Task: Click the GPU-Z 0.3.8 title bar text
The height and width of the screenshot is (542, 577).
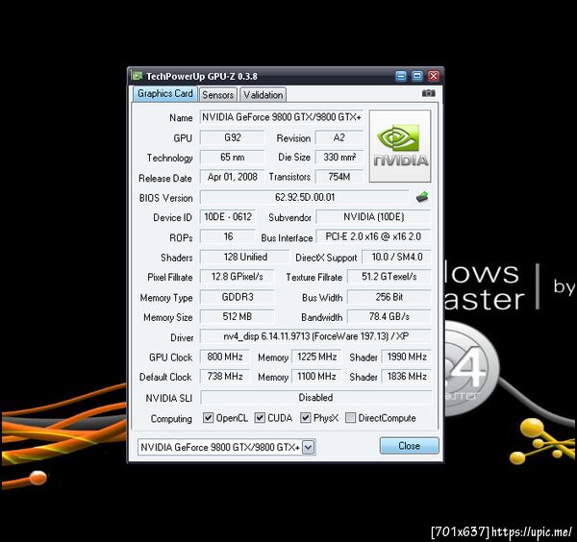Action: 202,76
